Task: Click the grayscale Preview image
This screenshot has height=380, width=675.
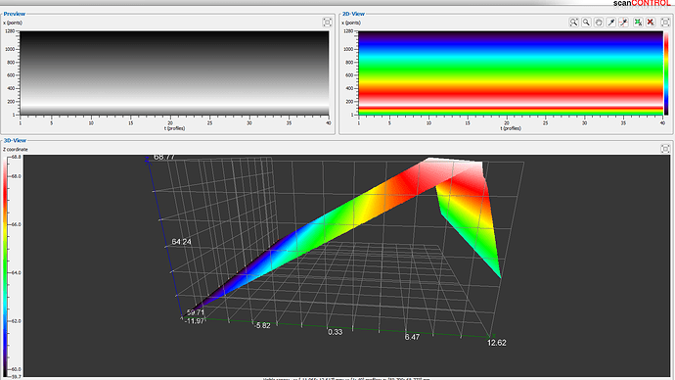Action: (174, 72)
